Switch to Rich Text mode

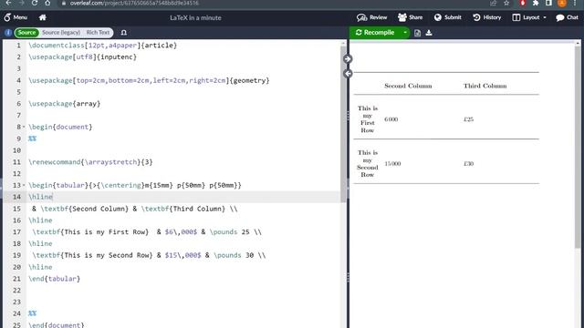[98, 33]
